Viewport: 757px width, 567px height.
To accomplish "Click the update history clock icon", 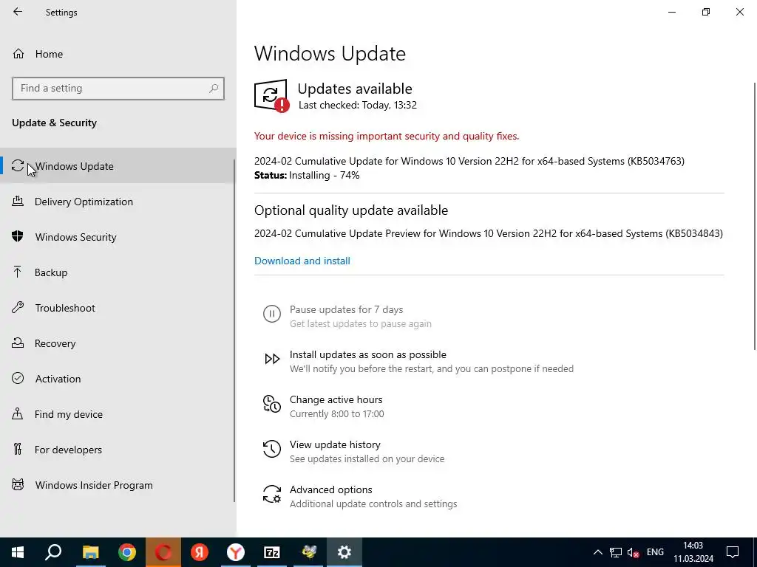I will (272, 449).
